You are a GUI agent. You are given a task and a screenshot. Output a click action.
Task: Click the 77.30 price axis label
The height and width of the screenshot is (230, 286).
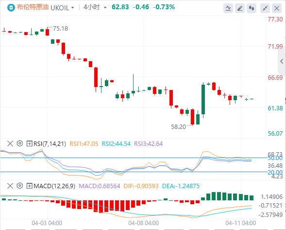(275, 19)
